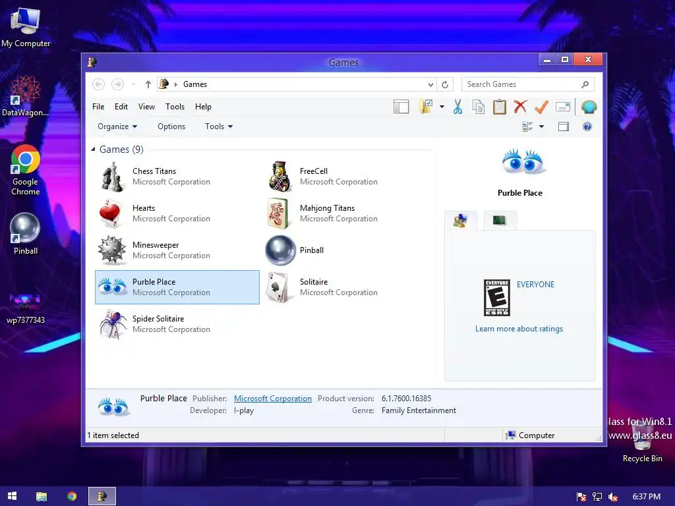Image resolution: width=675 pixels, height=506 pixels.
Task: Open the Edit menu
Action: tap(121, 107)
